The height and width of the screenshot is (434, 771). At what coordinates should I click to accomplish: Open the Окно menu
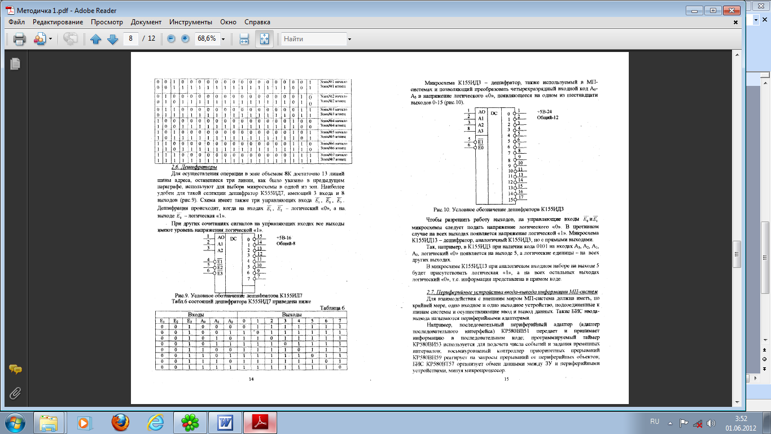[228, 22]
